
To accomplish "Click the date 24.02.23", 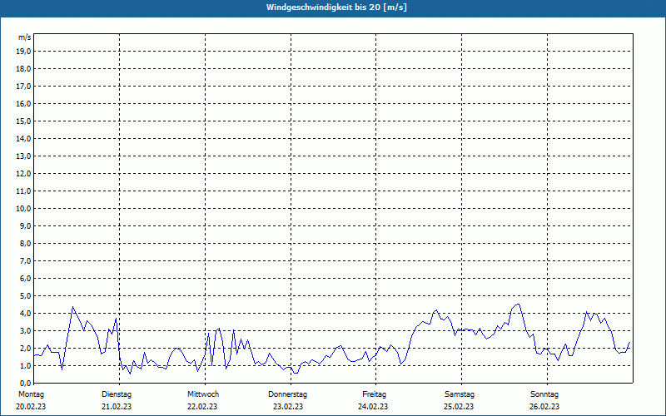I will pos(373,407).
